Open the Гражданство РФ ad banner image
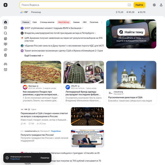 click(x=87, y=138)
